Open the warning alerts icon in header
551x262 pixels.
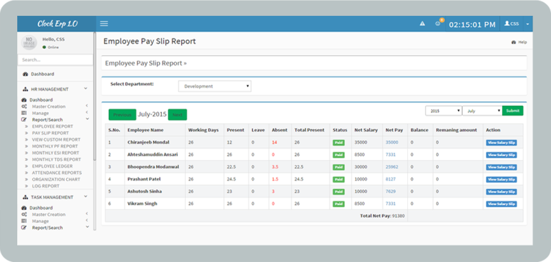(x=422, y=23)
